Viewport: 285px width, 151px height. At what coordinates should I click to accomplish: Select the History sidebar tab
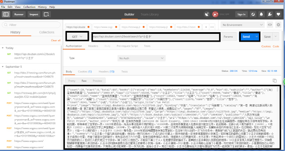(15, 32)
